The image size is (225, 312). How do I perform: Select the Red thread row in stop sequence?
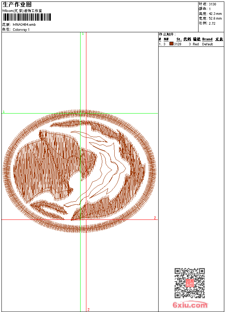click(x=191, y=44)
